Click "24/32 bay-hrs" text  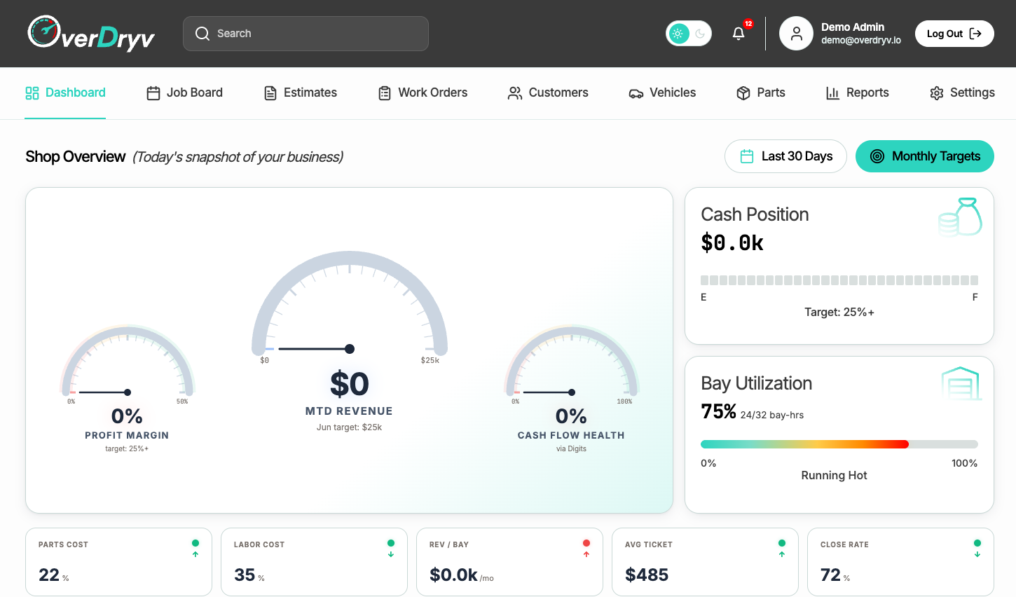tap(772, 415)
